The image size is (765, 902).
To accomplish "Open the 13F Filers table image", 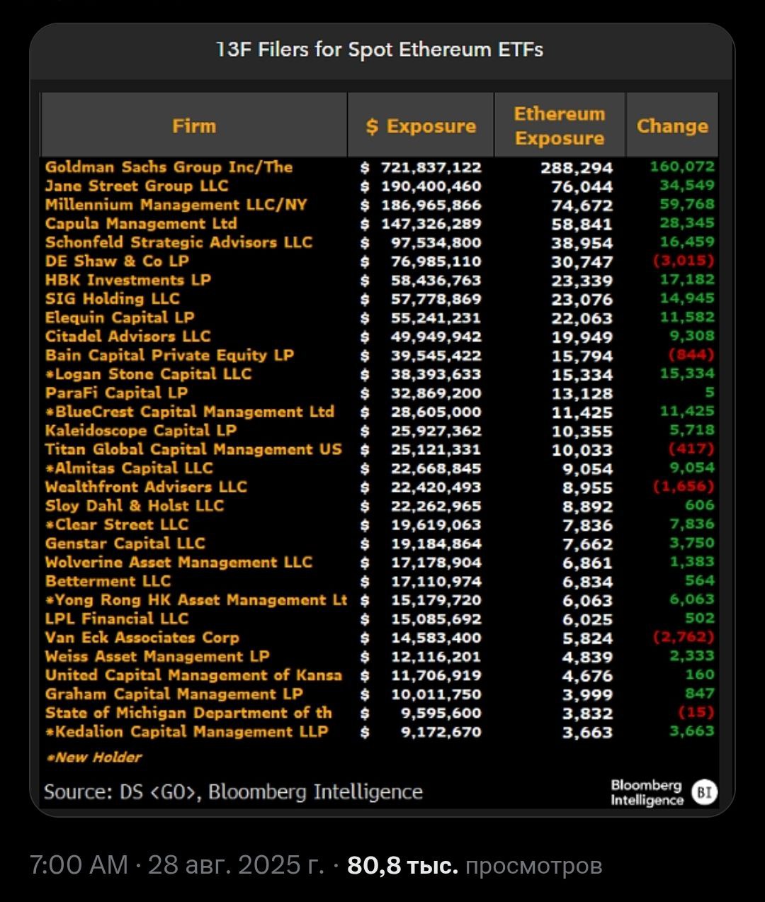I will tap(382, 419).
